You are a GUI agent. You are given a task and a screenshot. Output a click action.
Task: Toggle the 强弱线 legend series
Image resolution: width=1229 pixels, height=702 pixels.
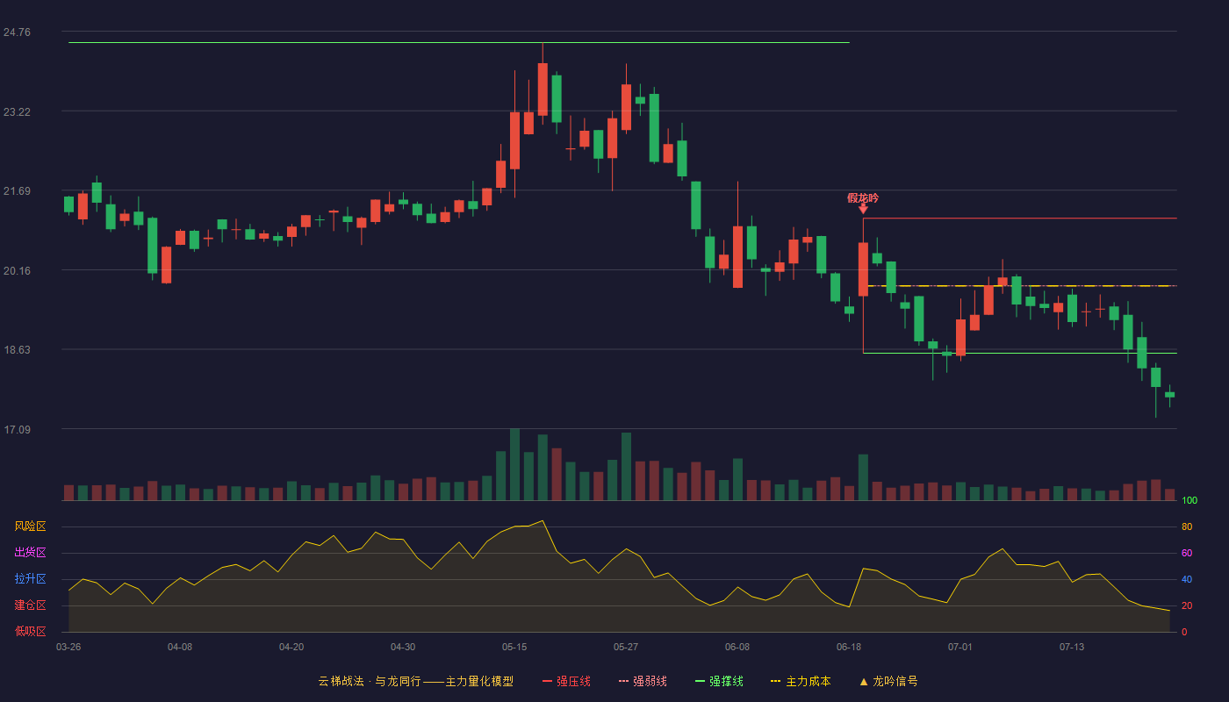[643, 681]
